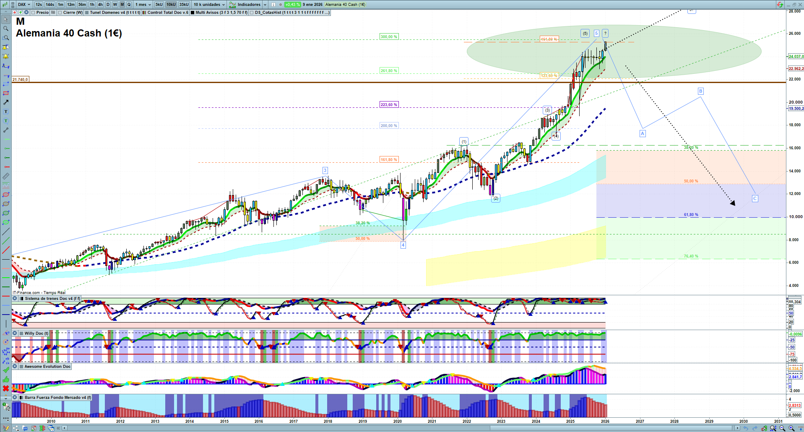Click the chart style candlestick icon top-left
The width and height of the screenshot is (804, 432).
coord(5,5)
